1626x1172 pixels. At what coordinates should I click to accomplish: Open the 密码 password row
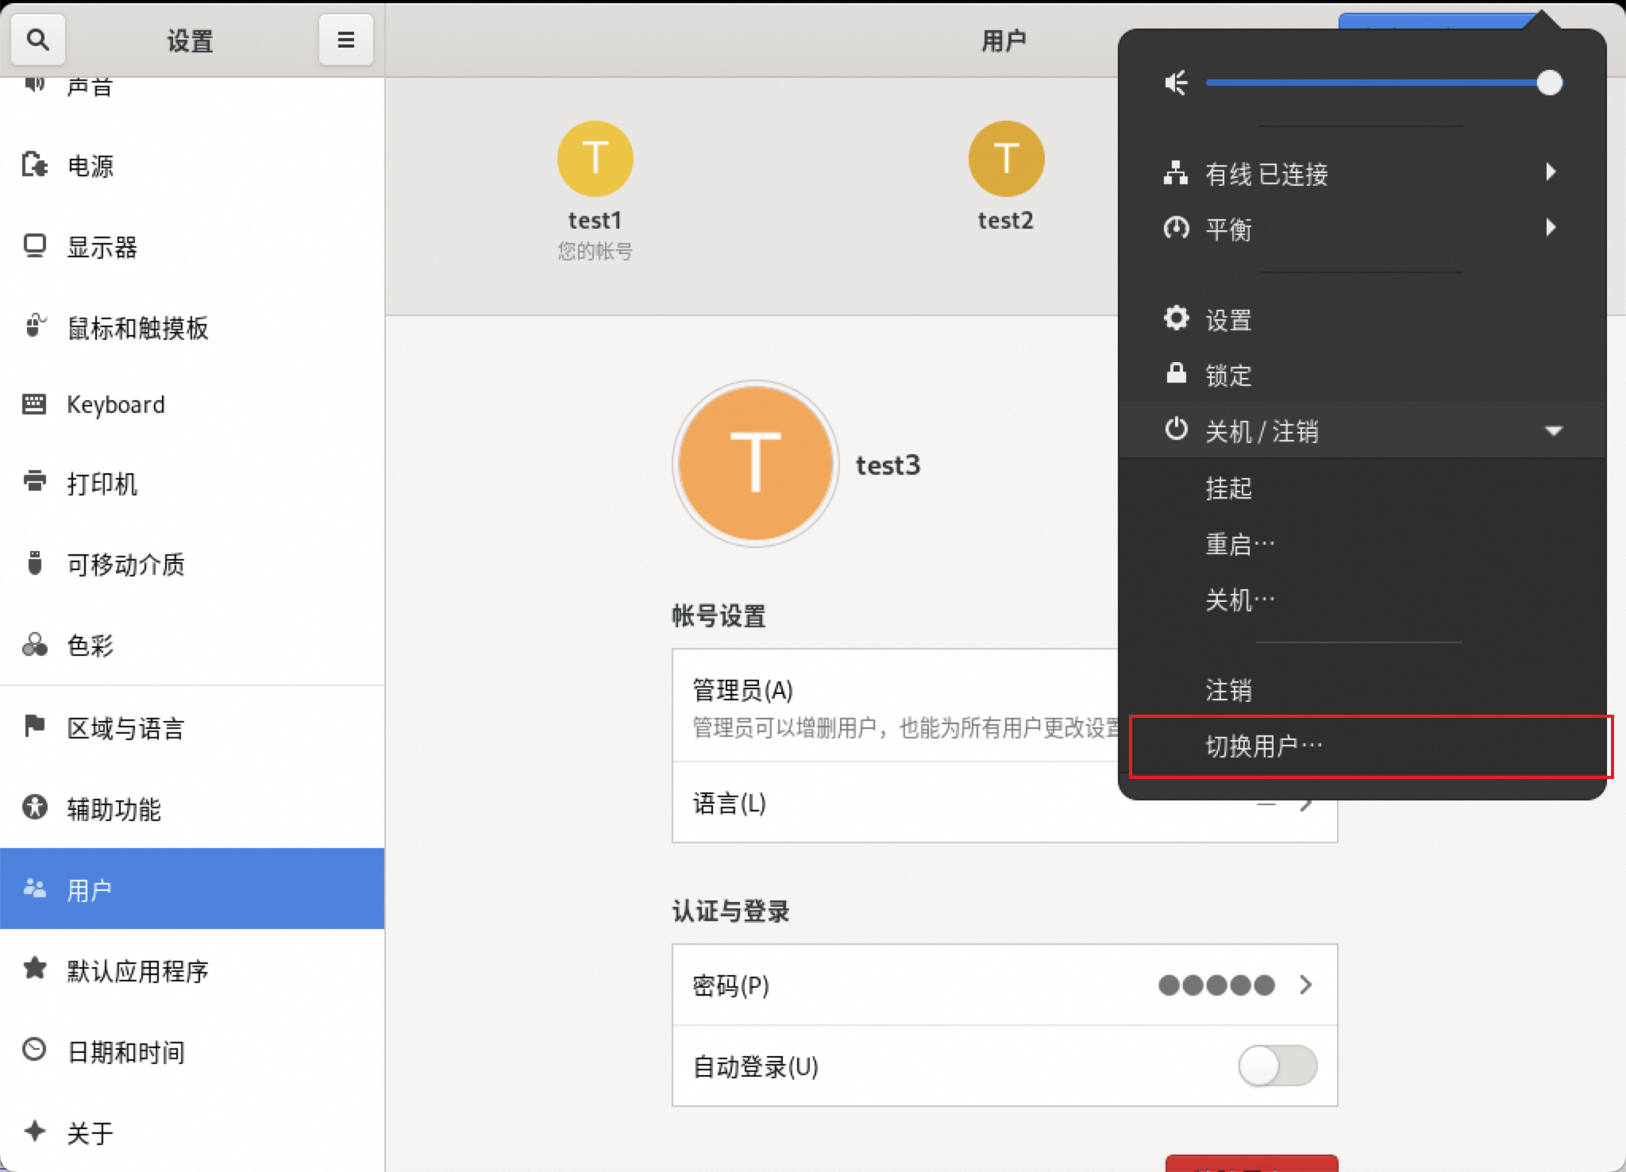click(1004, 985)
